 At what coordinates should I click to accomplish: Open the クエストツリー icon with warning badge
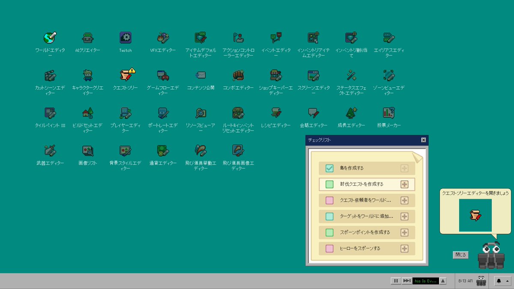click(x=126, y=76)
